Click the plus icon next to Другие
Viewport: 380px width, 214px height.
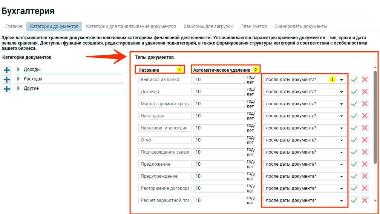pyautogui.click(x=7, y=89)
